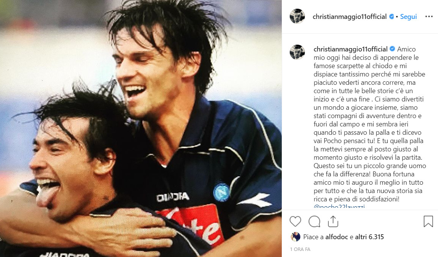438x257 pixels.
Task: Click the main post photo of the two players
Action: 141,129
